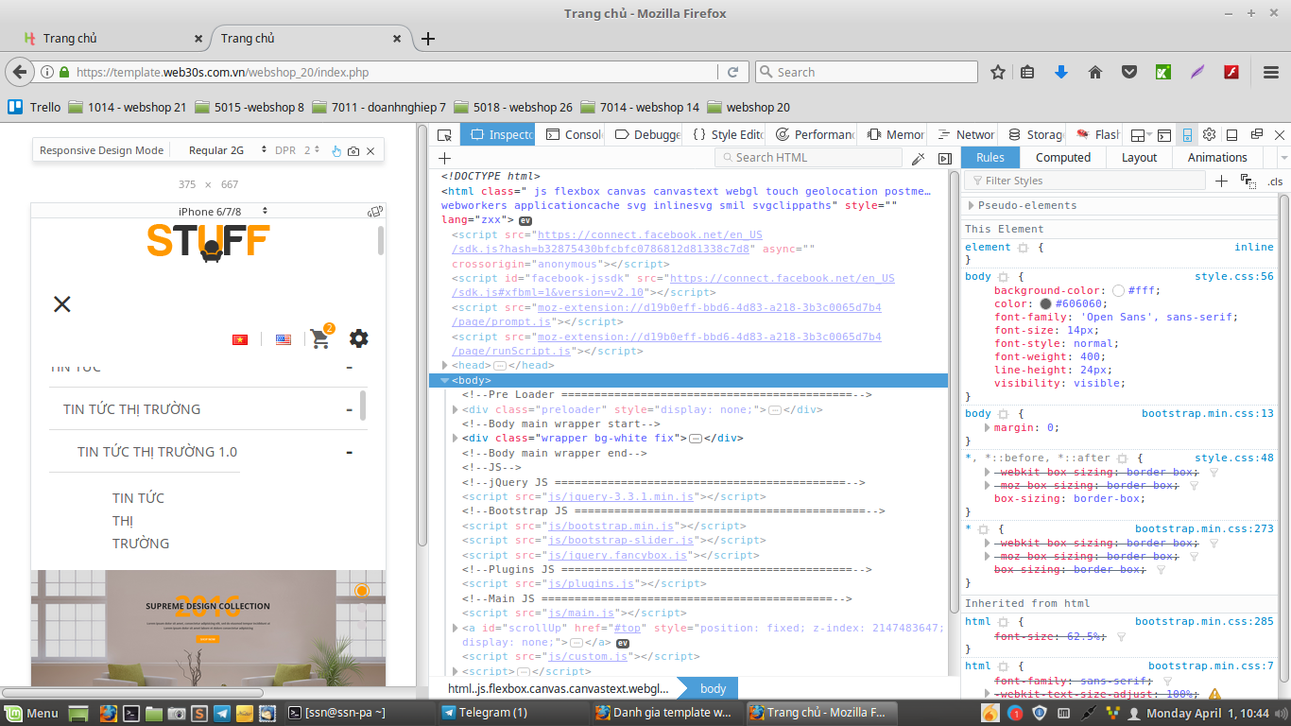Click the eyedropper icon beside Search HTML
Image resolution: width=1291 pixels, height=726 pixels.
point(919,158)
